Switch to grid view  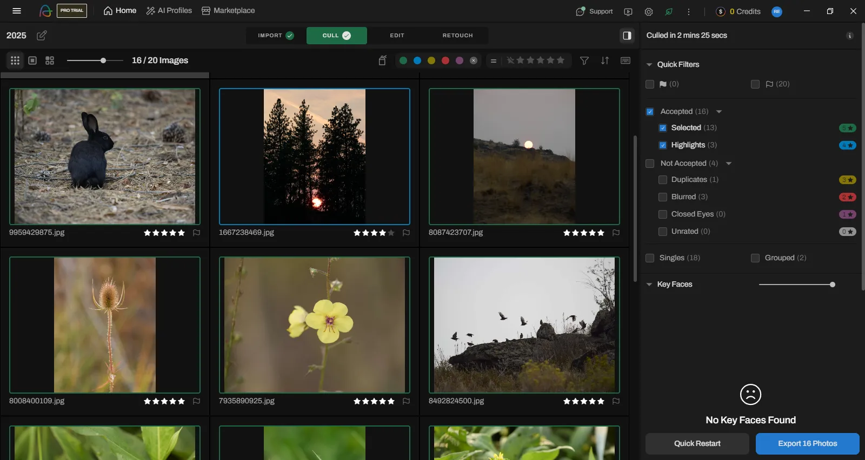pyautogui.click(x=15, y=60)
